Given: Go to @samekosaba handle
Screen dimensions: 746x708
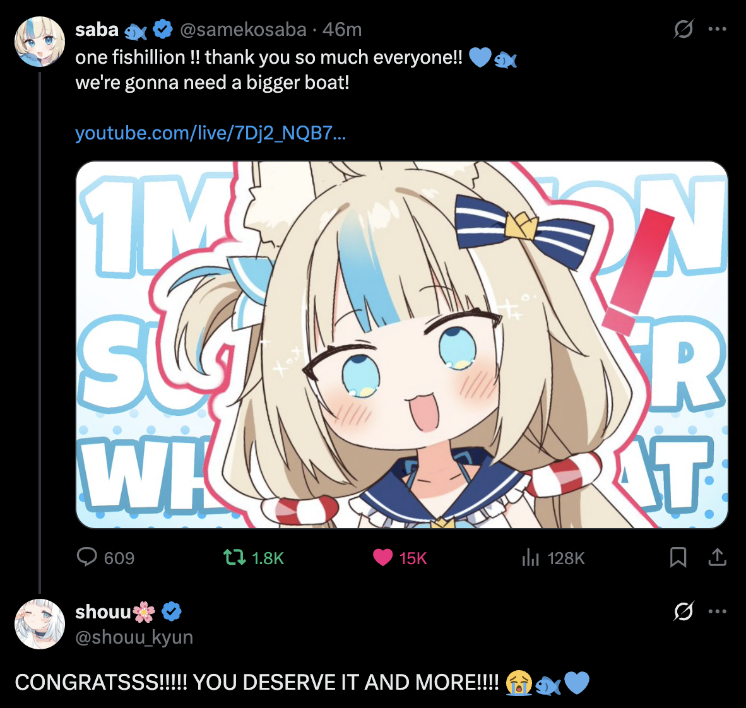Looking at the screenshot, I should click(243, 30).
